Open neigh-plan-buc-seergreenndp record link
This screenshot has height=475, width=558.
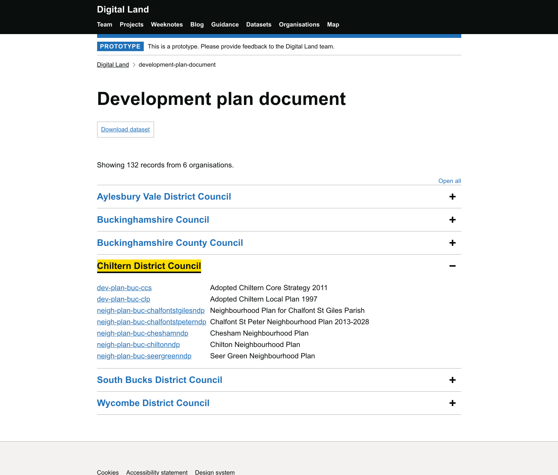click(x=144, y=356)
